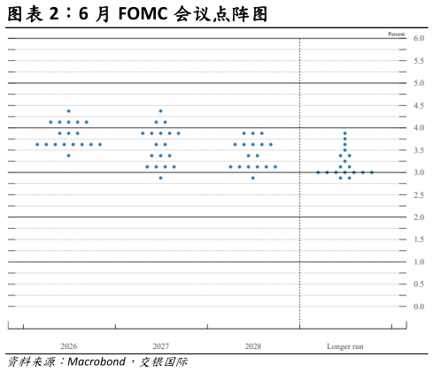Click the source note 资料来源：Macrobond，交银国际
Screen dimensions: 433x372
point(97,361)
